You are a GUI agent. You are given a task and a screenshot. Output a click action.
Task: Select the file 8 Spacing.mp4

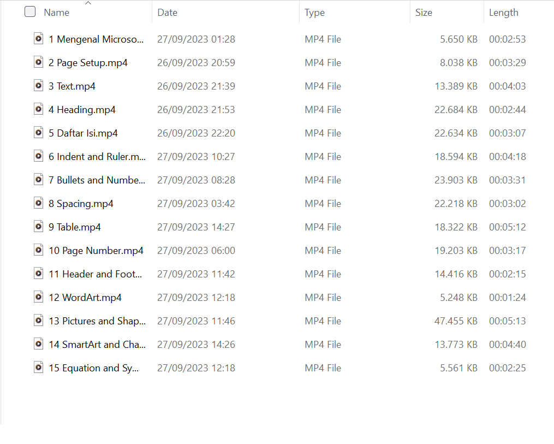click(81, 203)
